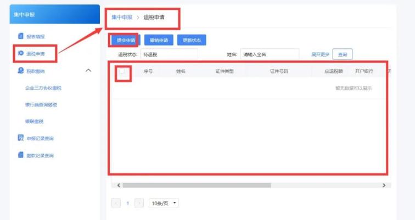The height and width of the screenshot is (220, 415).
Task: Click the scrollbar left arrow
Action: point(119,185)
